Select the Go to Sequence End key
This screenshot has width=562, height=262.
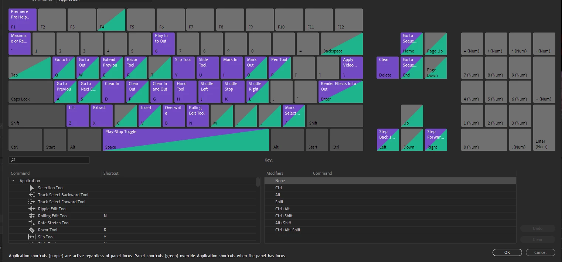click(412, 68)
